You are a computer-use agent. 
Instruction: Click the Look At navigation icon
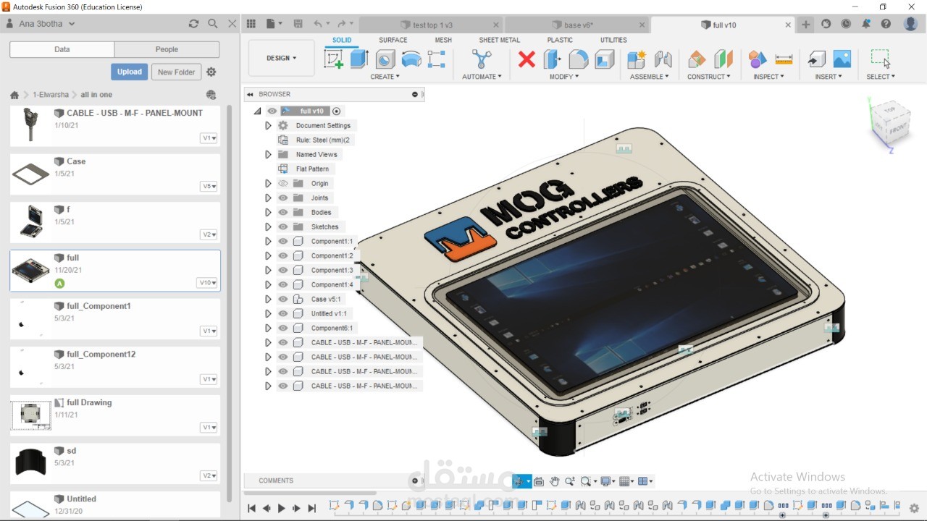(539, 481)
